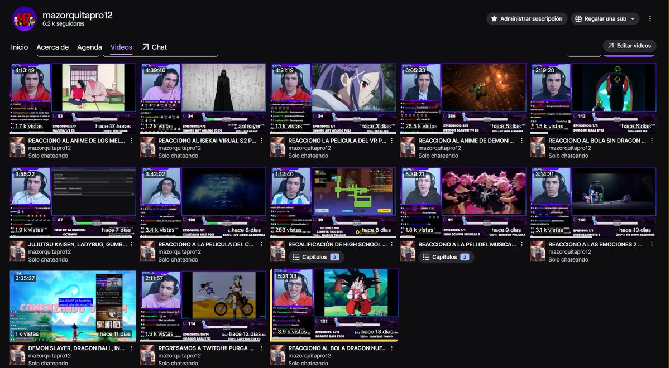
Task: Switch to Inicio tab
Action: click(20, 47)
